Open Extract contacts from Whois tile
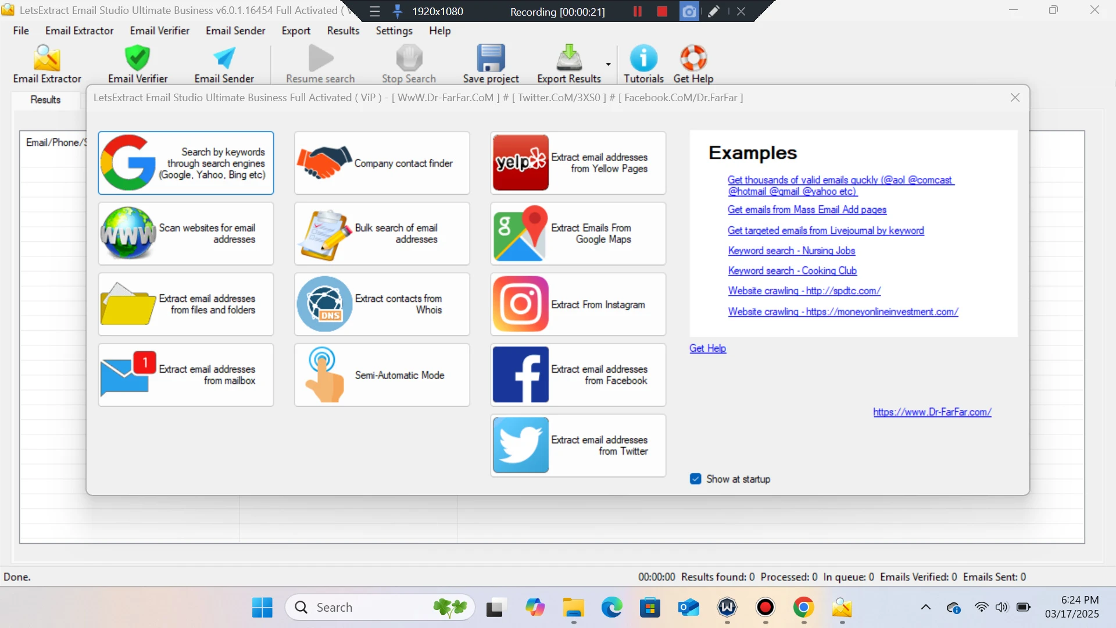The image size is (1116, 628). tap(381, 304)
